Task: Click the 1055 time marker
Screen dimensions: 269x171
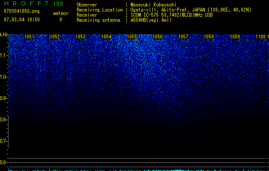Action: pyautogui.click(x=132, y=37)
